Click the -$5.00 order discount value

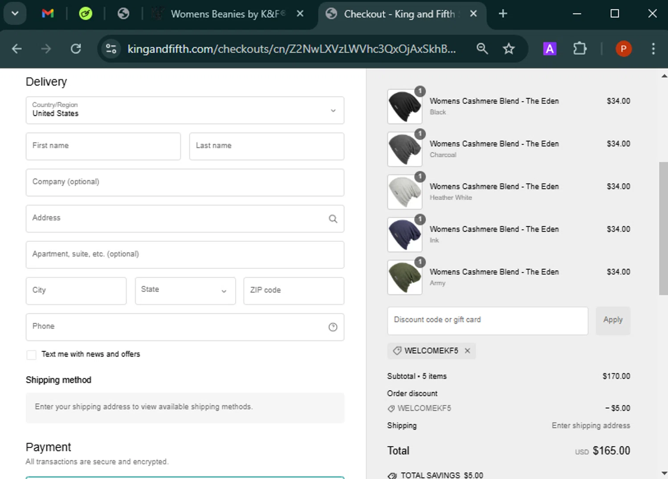point(618,408)
